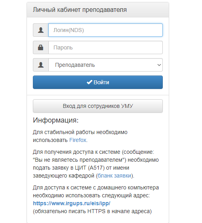Click the user icon beside the Логин(NDS) field
The height and width of the screenshot is (223, 202).
pos(41,30)
